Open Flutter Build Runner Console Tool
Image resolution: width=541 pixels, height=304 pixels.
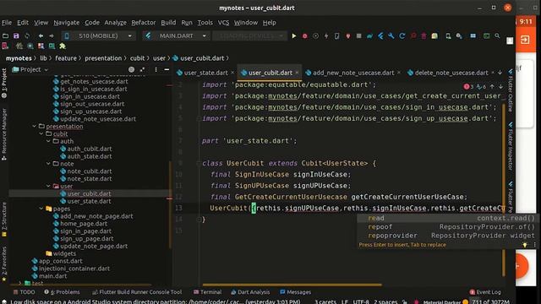(137, 292)
